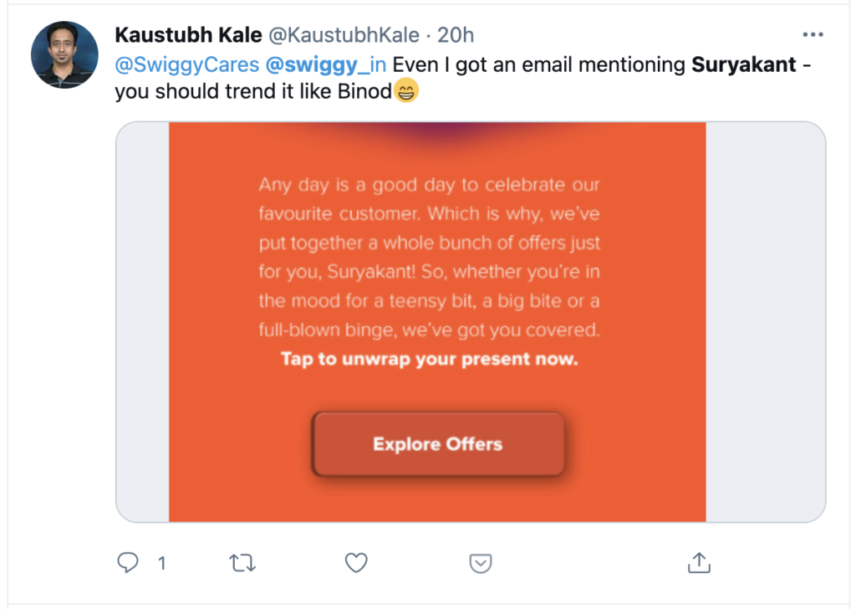Viewport: 856px width, 609px height.
Task: Open tweet permalink via 20h timestamp
Action: click(x=456, y=36)
